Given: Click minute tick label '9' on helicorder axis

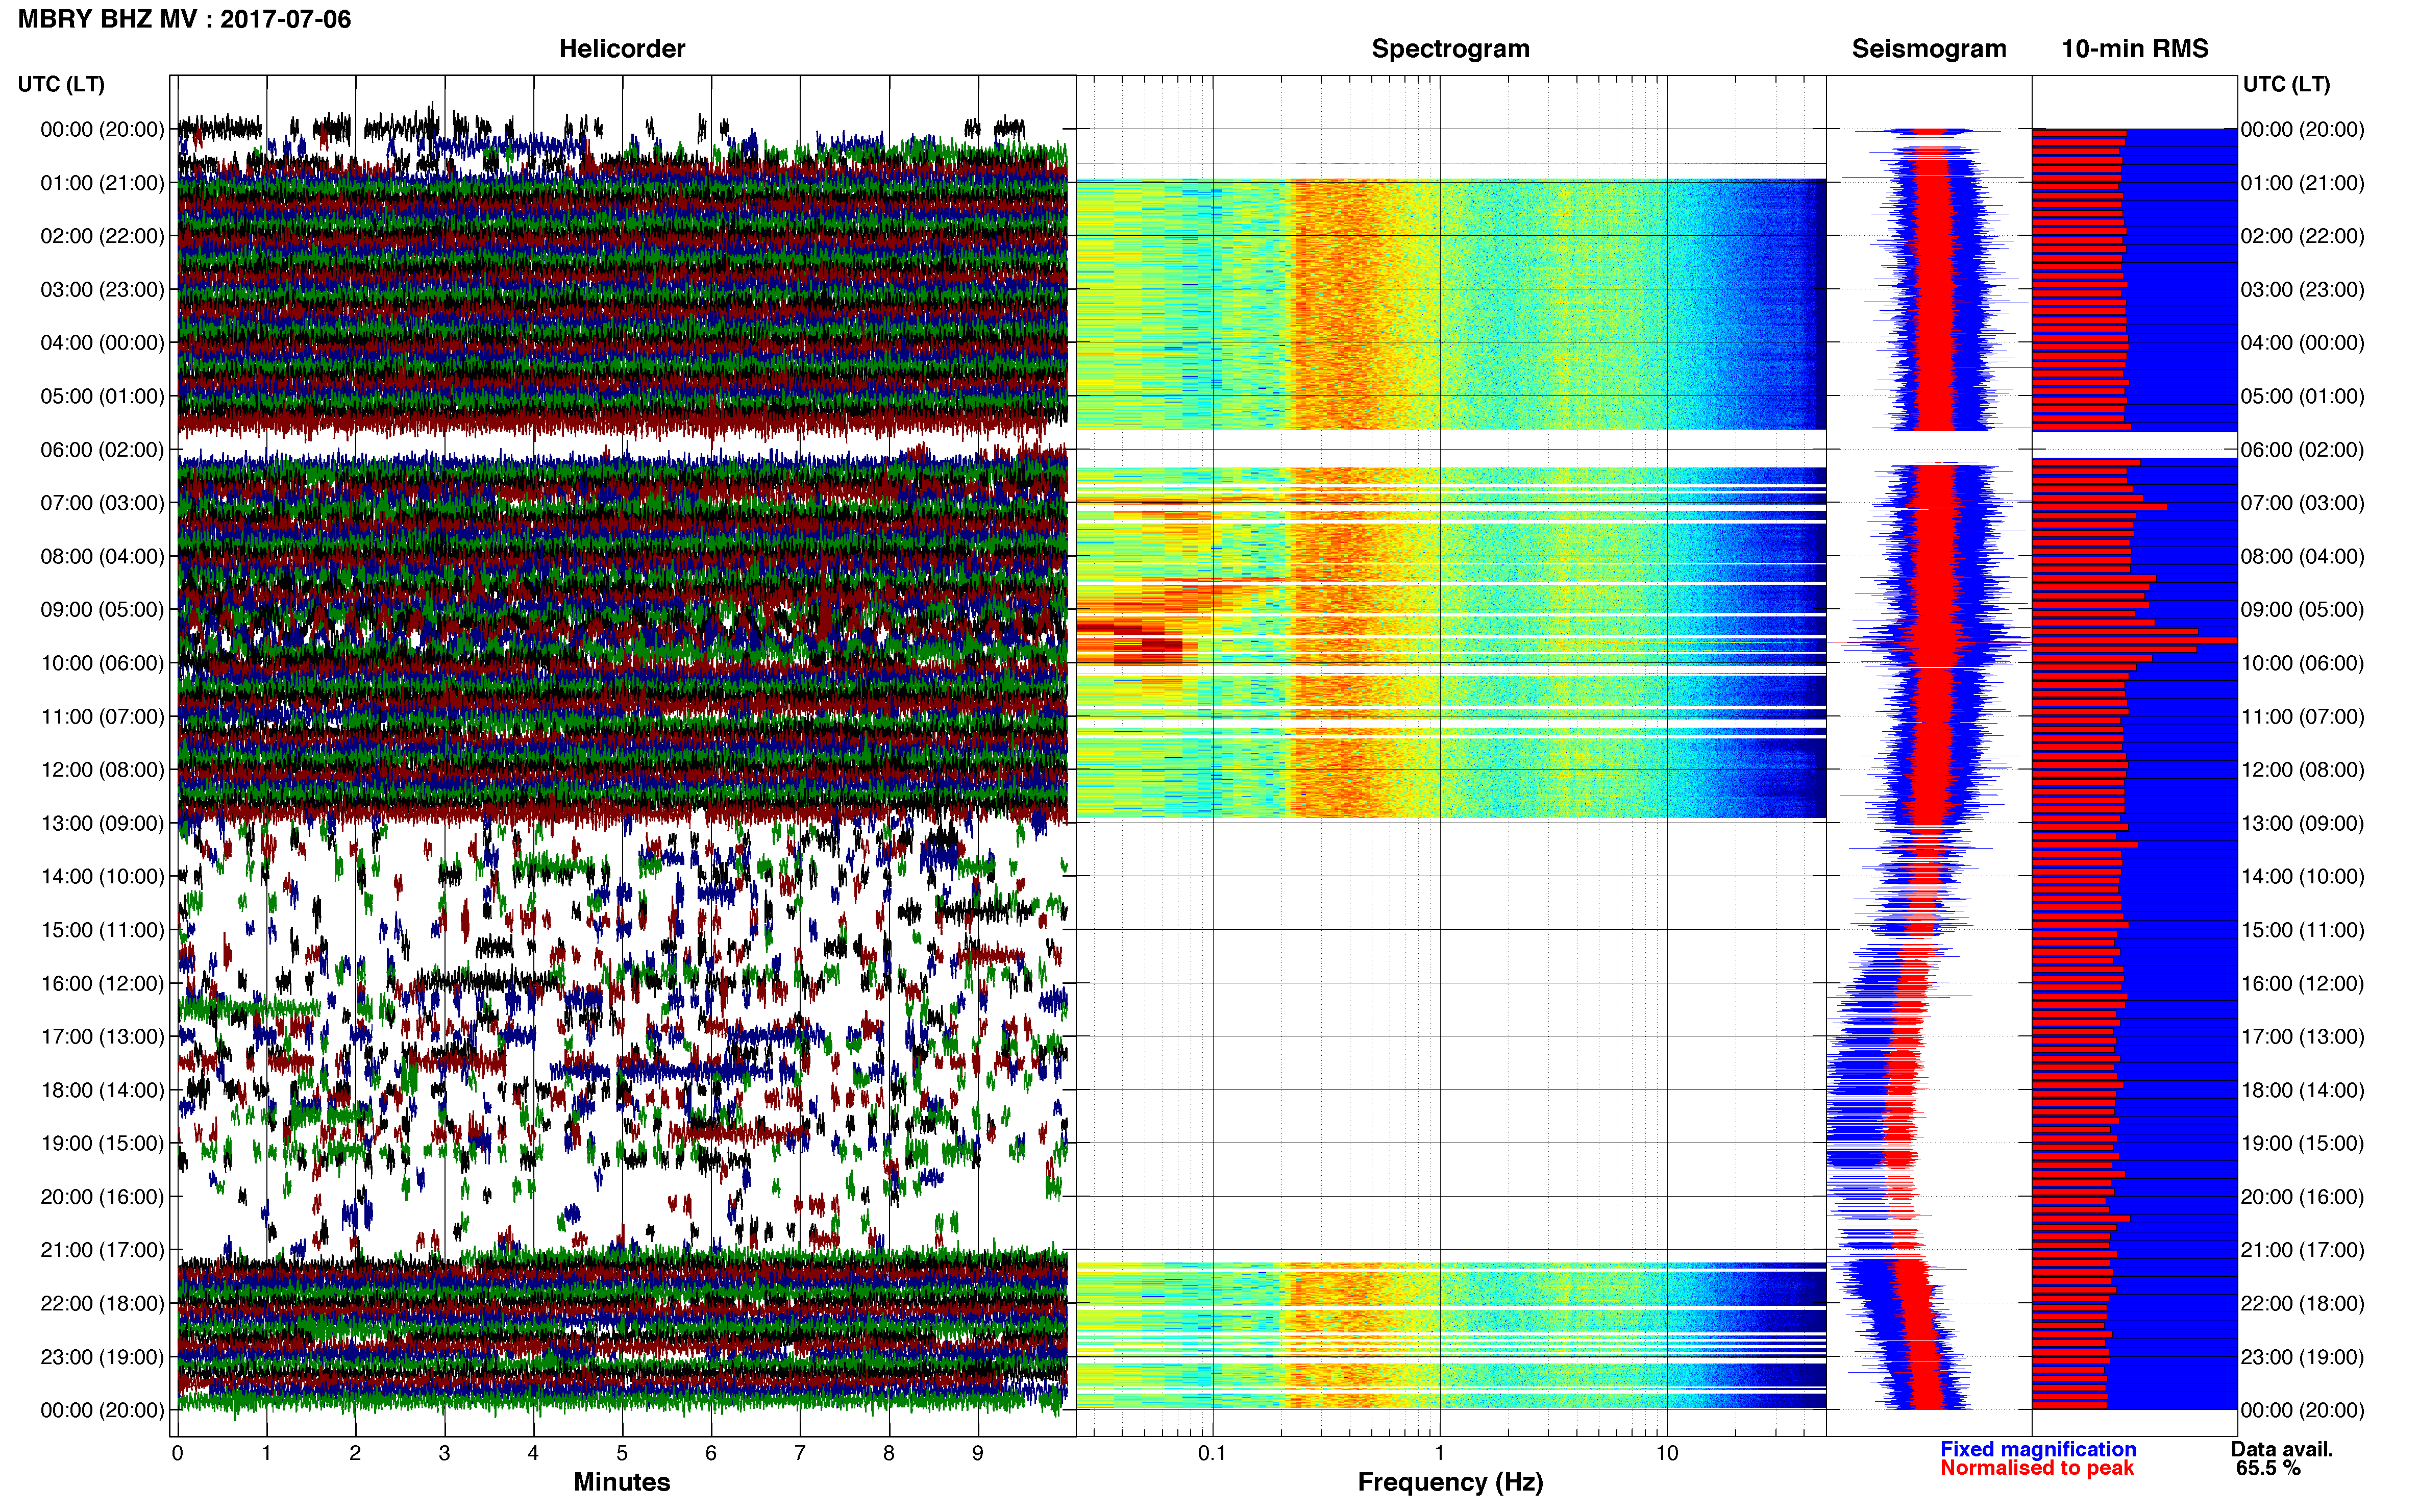Looking at the screenshot, I should (x=978, y=1453).
